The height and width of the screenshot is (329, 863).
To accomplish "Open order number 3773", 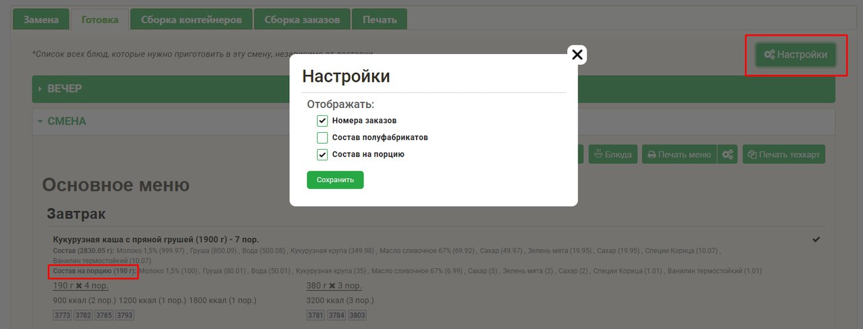I will [x=61, y=315].
